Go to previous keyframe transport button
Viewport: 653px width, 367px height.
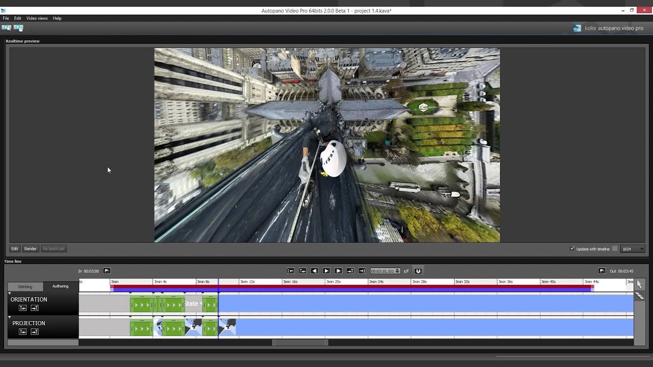click(x=303, y=271)
